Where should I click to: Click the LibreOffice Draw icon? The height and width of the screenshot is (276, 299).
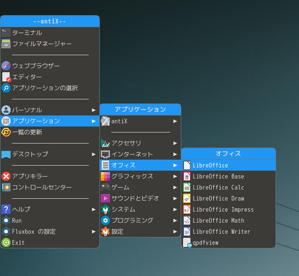tap(187, 198)
